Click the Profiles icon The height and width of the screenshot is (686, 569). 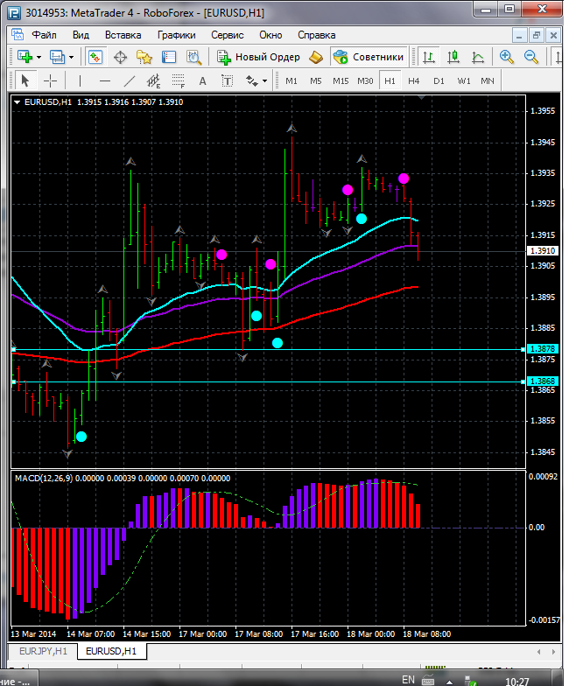(x=57, y=57)
